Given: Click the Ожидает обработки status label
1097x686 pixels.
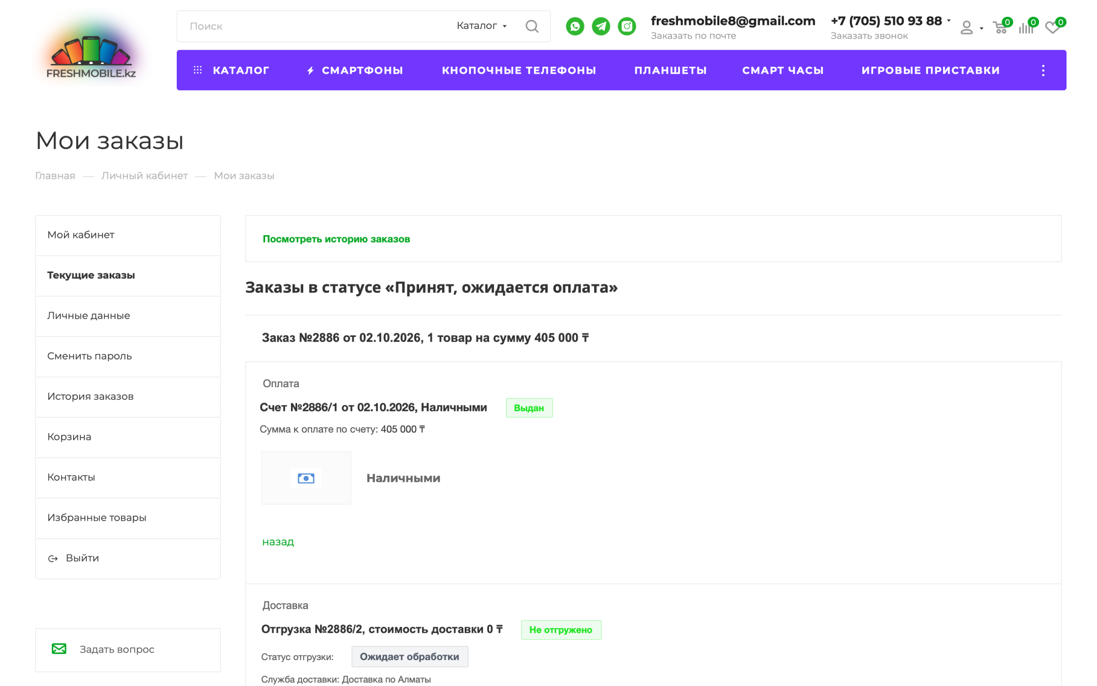Looking at the screenshot, I should [x=410, y=657].
